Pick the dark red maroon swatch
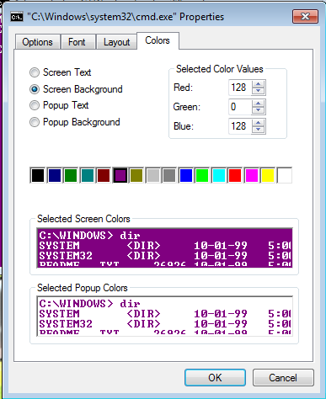Image resolution: width=326 pixels, height=399 pixels. [x=104, y=175]
